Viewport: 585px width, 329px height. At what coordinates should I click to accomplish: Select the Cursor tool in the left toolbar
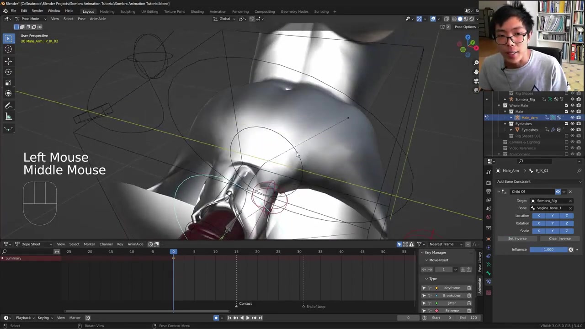pyautogui.click(x=8, y=49)
